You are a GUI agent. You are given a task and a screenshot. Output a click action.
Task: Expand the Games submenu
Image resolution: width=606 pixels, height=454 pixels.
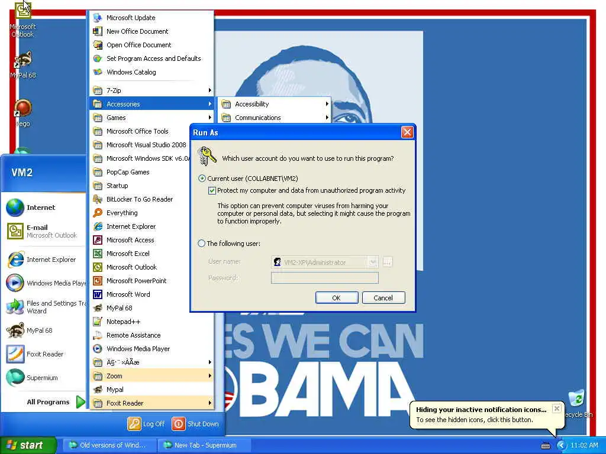point(151,118)
